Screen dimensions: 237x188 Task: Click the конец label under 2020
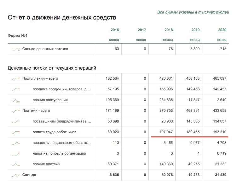(222, 40)
